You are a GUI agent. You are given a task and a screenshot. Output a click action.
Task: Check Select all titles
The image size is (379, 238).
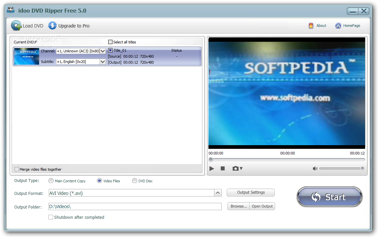(x=110, y=42)
